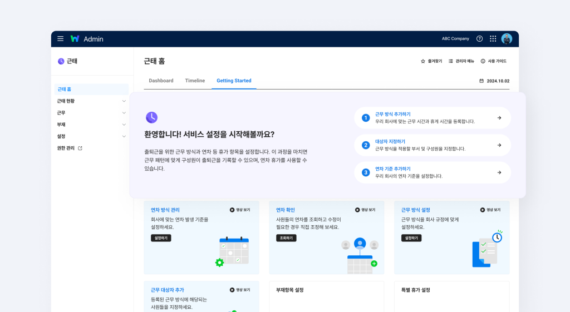The image size is (570, 312).
Task: Click 조회하기 button on 연차 확인 card
Action: [286, 238]
